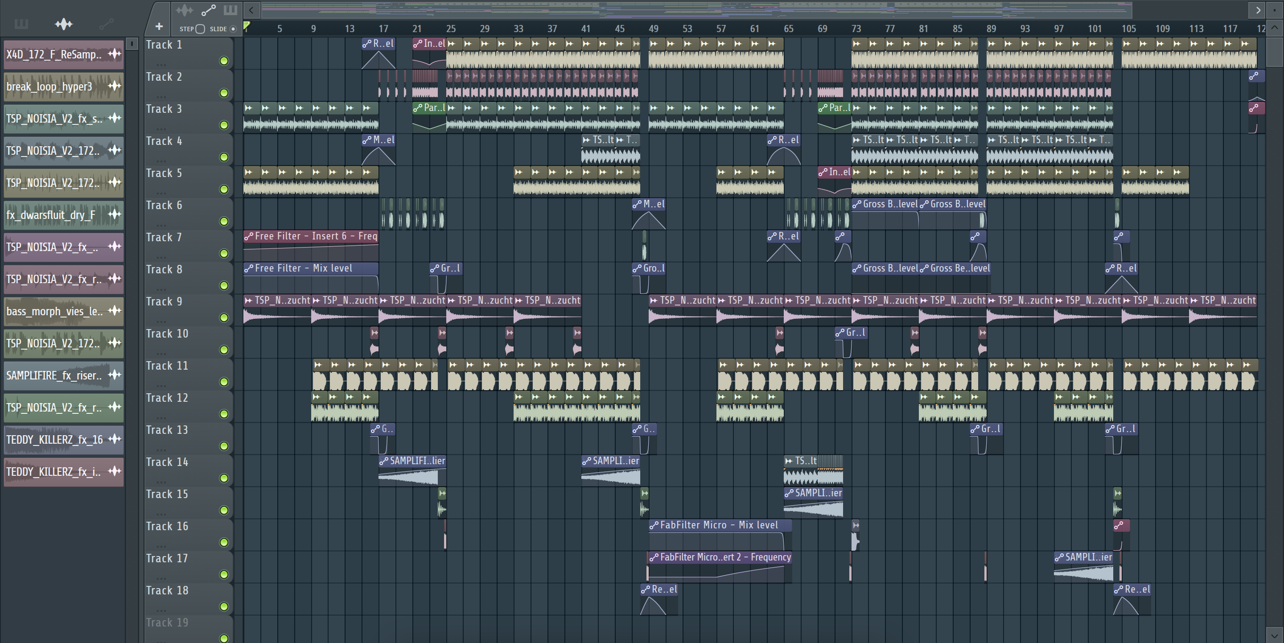Click bar 105 on the timeline ruler
1284x643 pixels.
(x=1128, y=29)
